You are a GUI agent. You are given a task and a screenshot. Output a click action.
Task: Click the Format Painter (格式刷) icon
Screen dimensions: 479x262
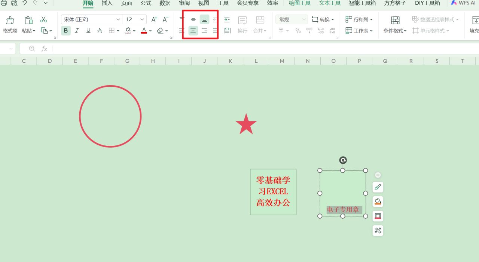coord(10,20)
